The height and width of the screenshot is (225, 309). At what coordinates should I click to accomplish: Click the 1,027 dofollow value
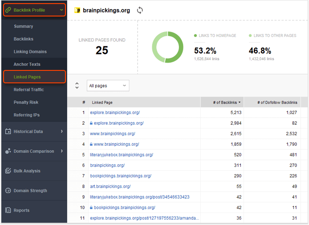292,113
